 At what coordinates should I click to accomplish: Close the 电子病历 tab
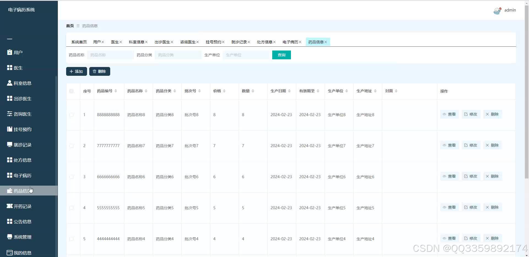point(300,42)
